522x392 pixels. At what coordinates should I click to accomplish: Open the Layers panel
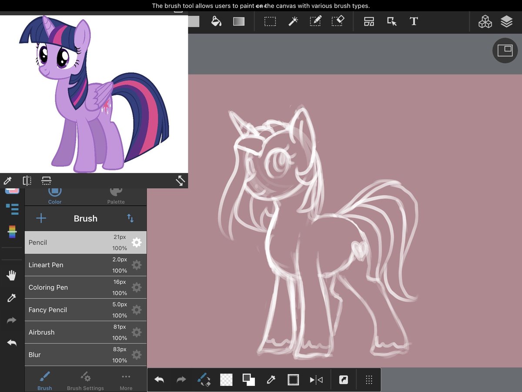507,21
